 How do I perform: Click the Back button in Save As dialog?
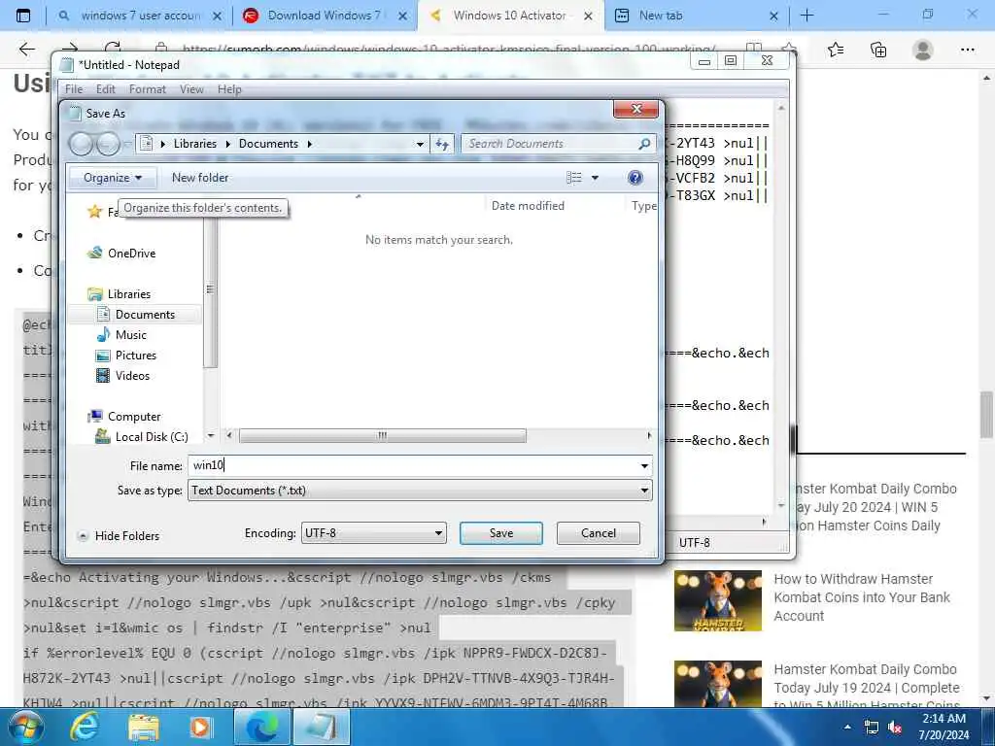pyautogui.click(x=82, y=144)
